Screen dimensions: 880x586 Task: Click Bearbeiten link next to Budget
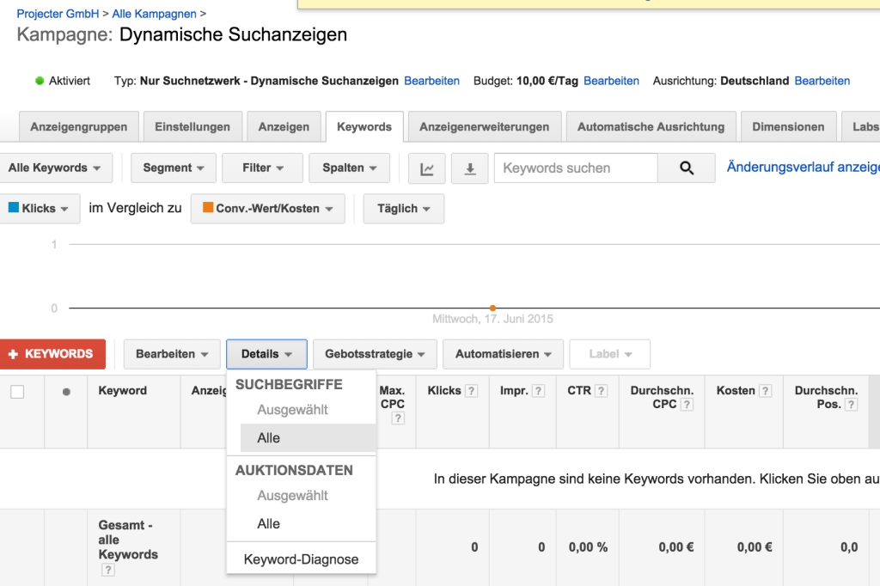pyautogui.click(x=611, y=81)
